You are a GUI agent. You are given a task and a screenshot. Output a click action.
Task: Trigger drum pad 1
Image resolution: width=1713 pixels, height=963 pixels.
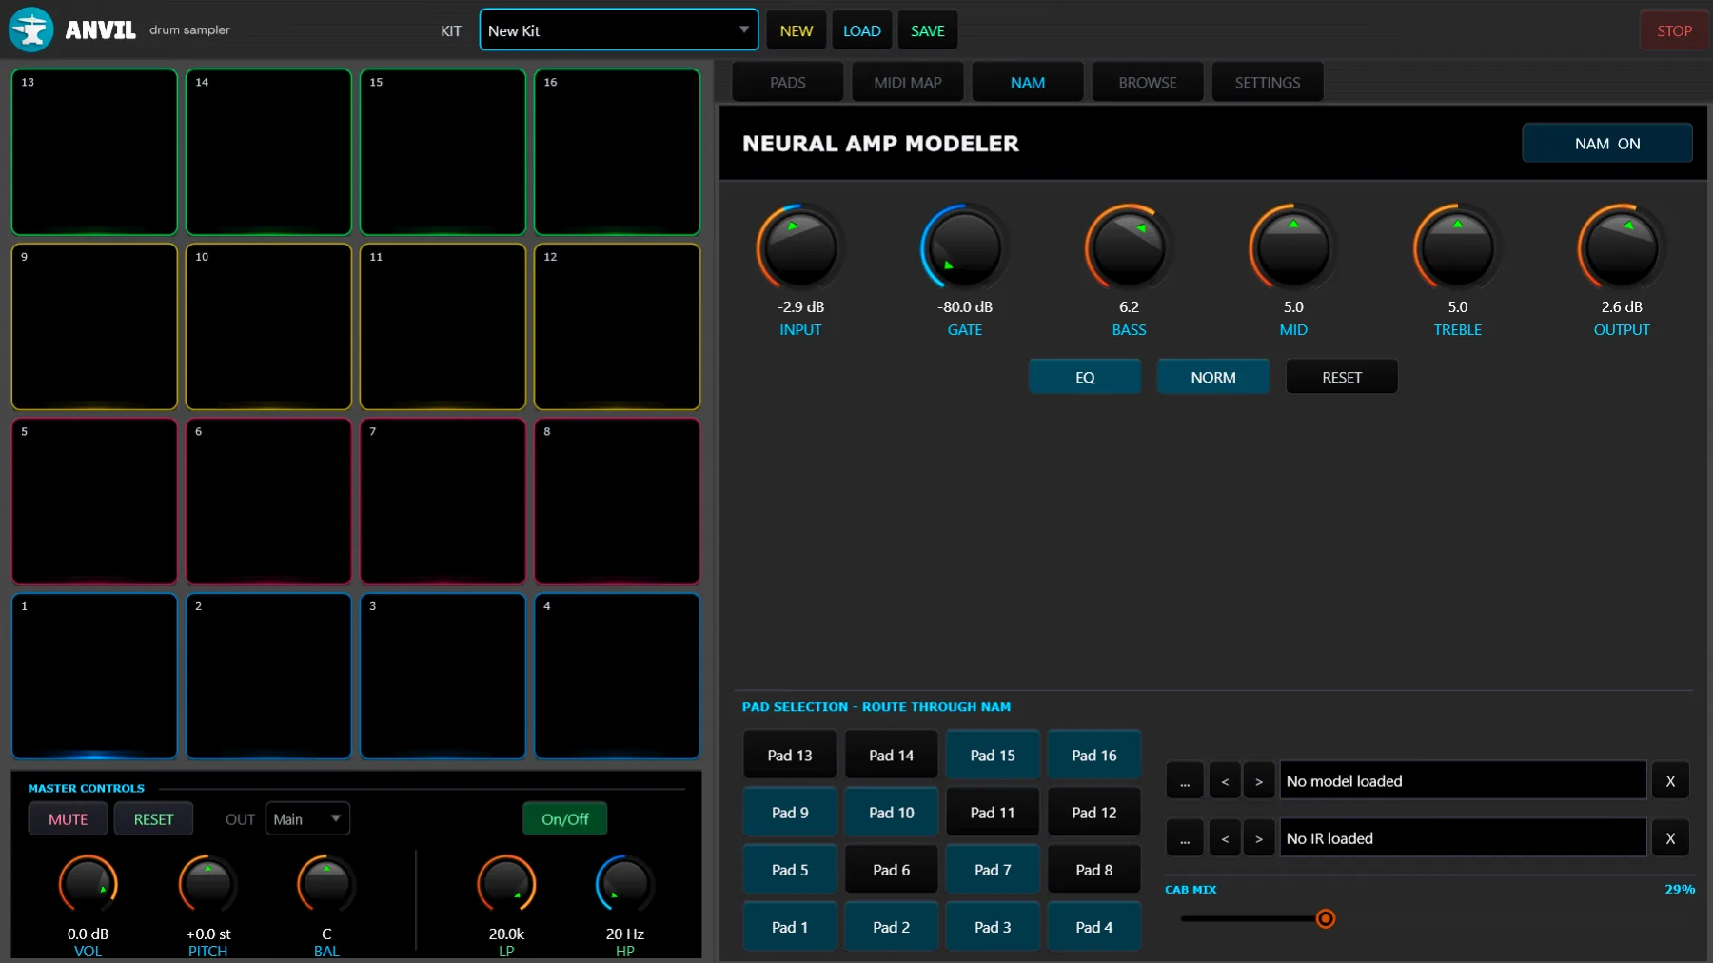point(94,677)
